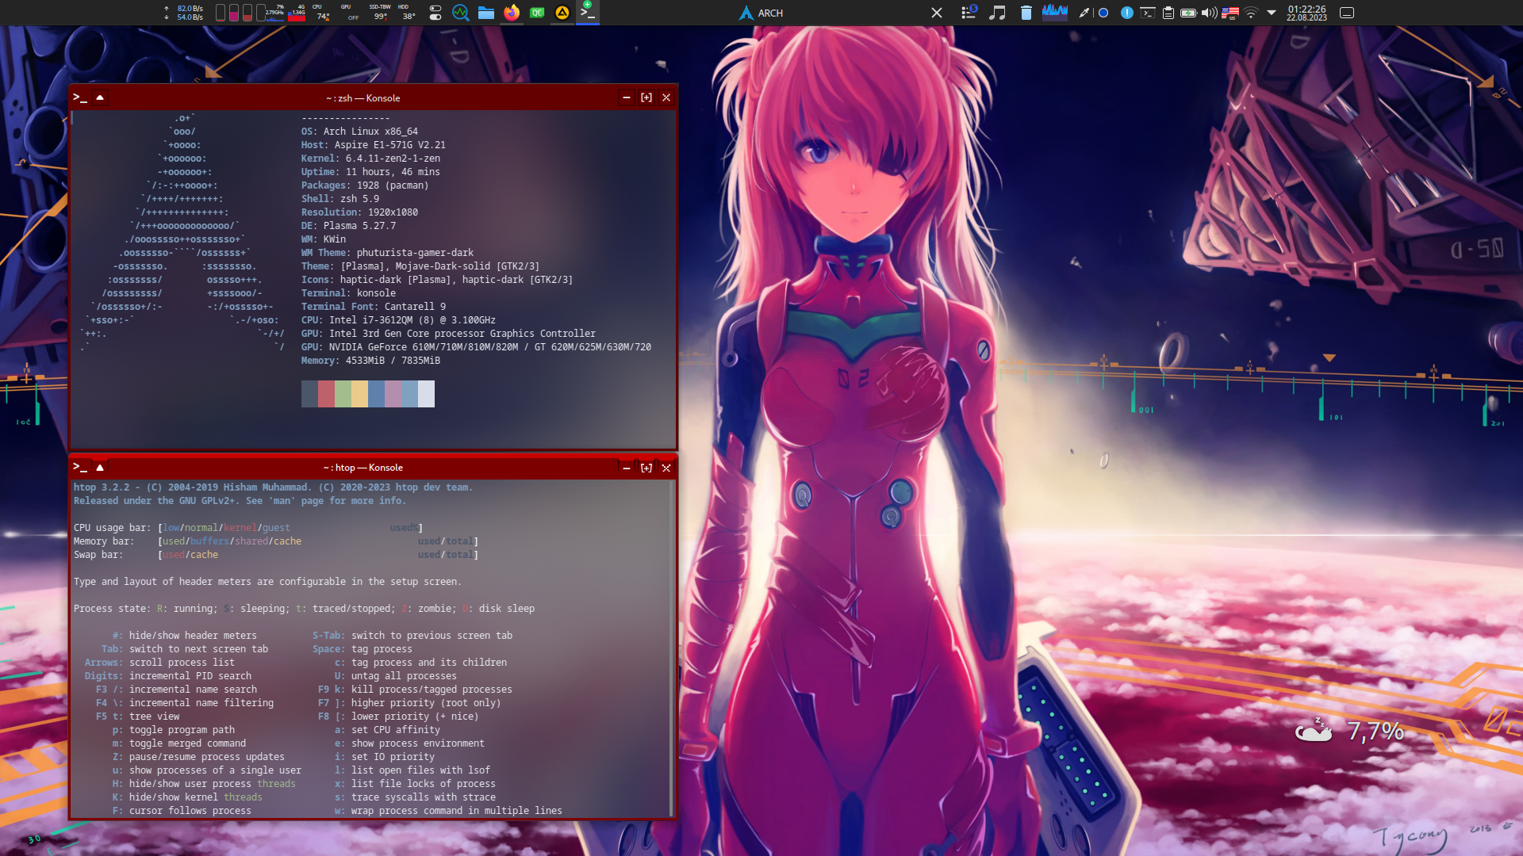Open the trash bin from the panel
The height and width of the screenshot is (856, 1523).
coord(1026,13)
